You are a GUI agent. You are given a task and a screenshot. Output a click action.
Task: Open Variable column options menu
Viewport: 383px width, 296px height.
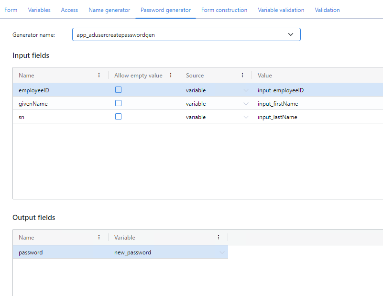pos(219,237)
